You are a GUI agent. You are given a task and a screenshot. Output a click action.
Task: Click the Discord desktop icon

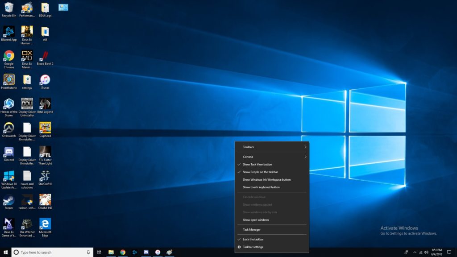[9, 152]
